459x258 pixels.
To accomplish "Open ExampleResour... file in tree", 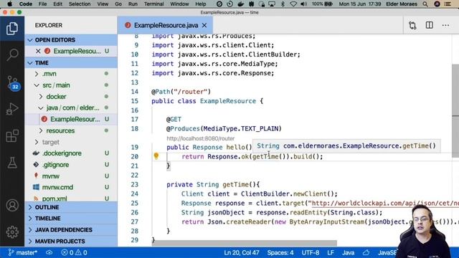I will [71, 120].
